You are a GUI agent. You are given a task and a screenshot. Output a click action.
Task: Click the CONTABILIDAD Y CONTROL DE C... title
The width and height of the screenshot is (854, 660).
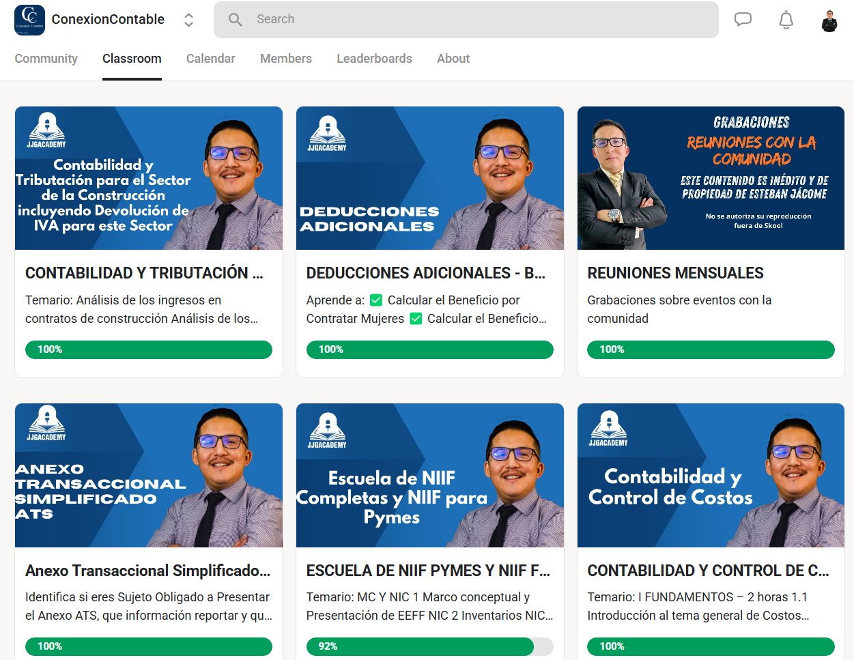pyautogui.click(x=709, y=571)
